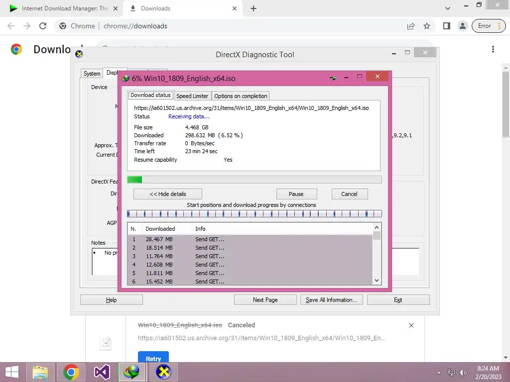The height and width of the screenshot is (382, 510).
Task: Click the taskbar clock showing 8:24 AM
Action: [488, 372]
